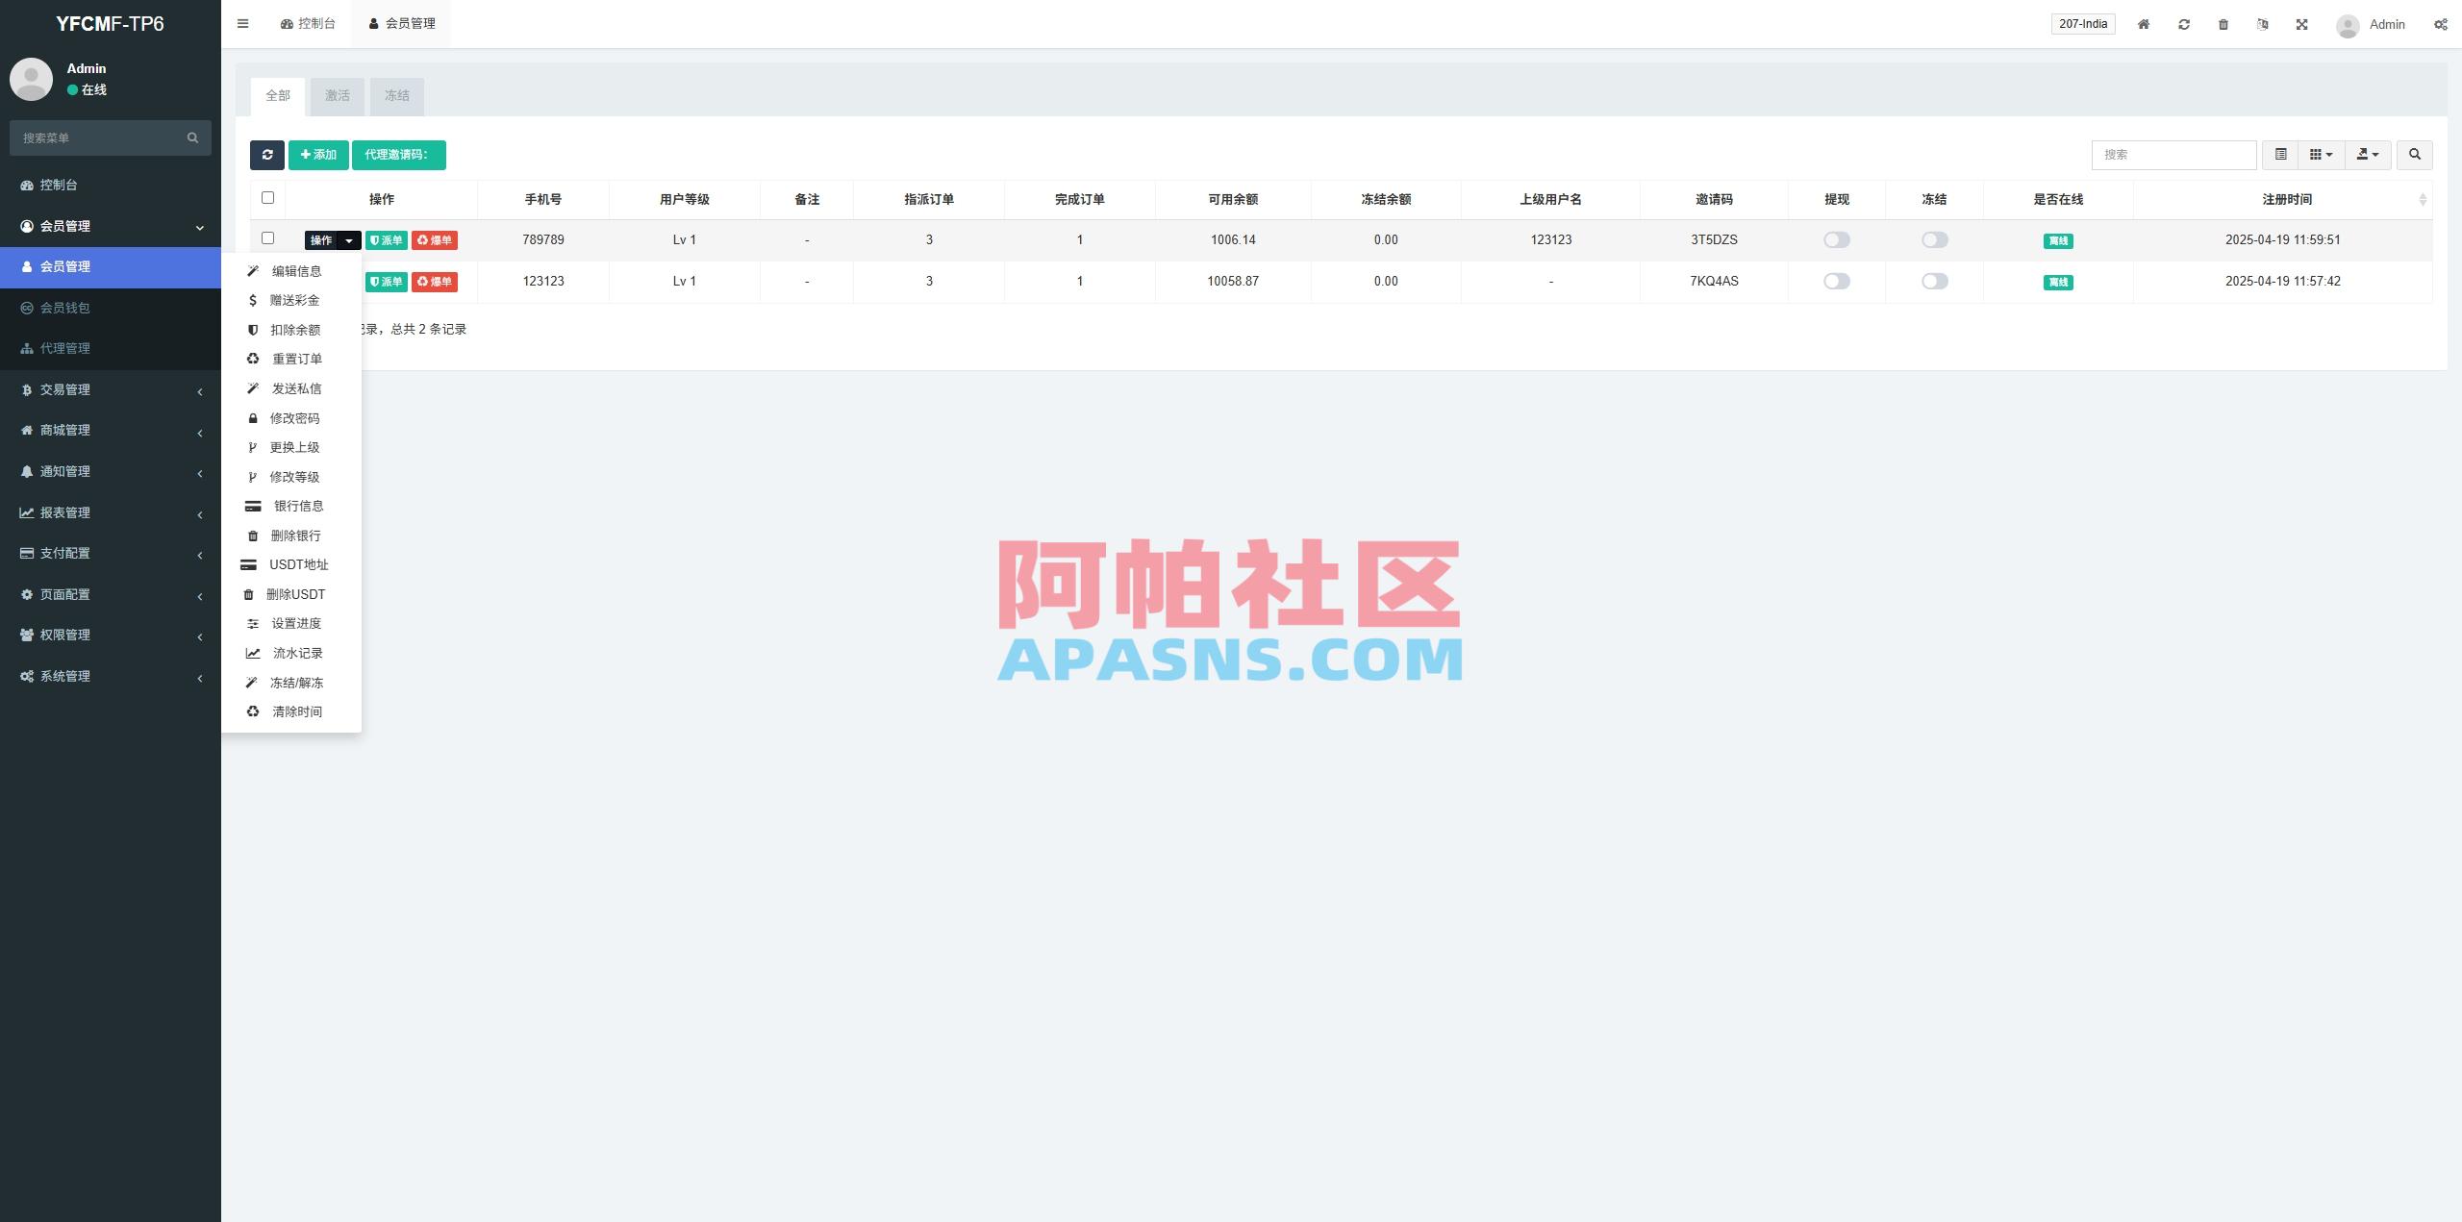This screenshot has width=2462, height=1222.
Task: Expand the columns visibility dropdown above table
Action: [x=2321, y=155]
